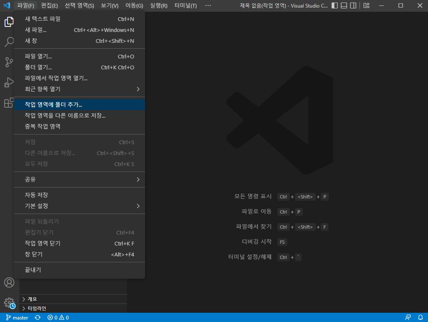
Task: Open the 실행(R) menu
Action: 159,5
